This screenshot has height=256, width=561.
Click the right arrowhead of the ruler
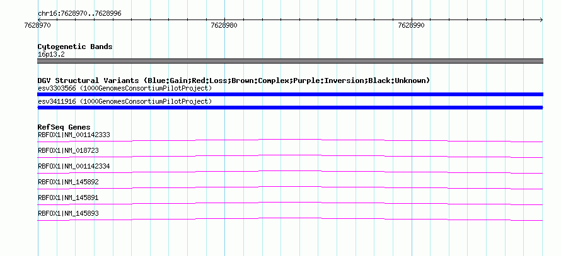541,20
